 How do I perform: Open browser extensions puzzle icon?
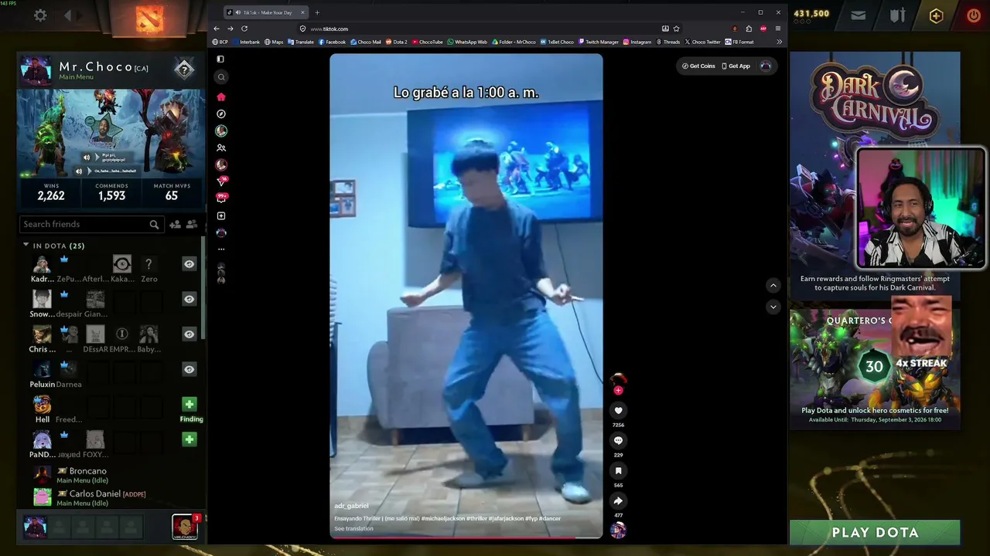coord(749,29)
